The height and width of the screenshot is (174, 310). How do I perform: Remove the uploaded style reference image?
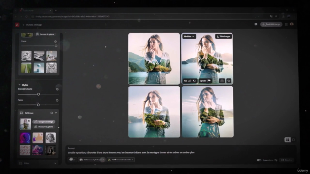coord(29,121)
